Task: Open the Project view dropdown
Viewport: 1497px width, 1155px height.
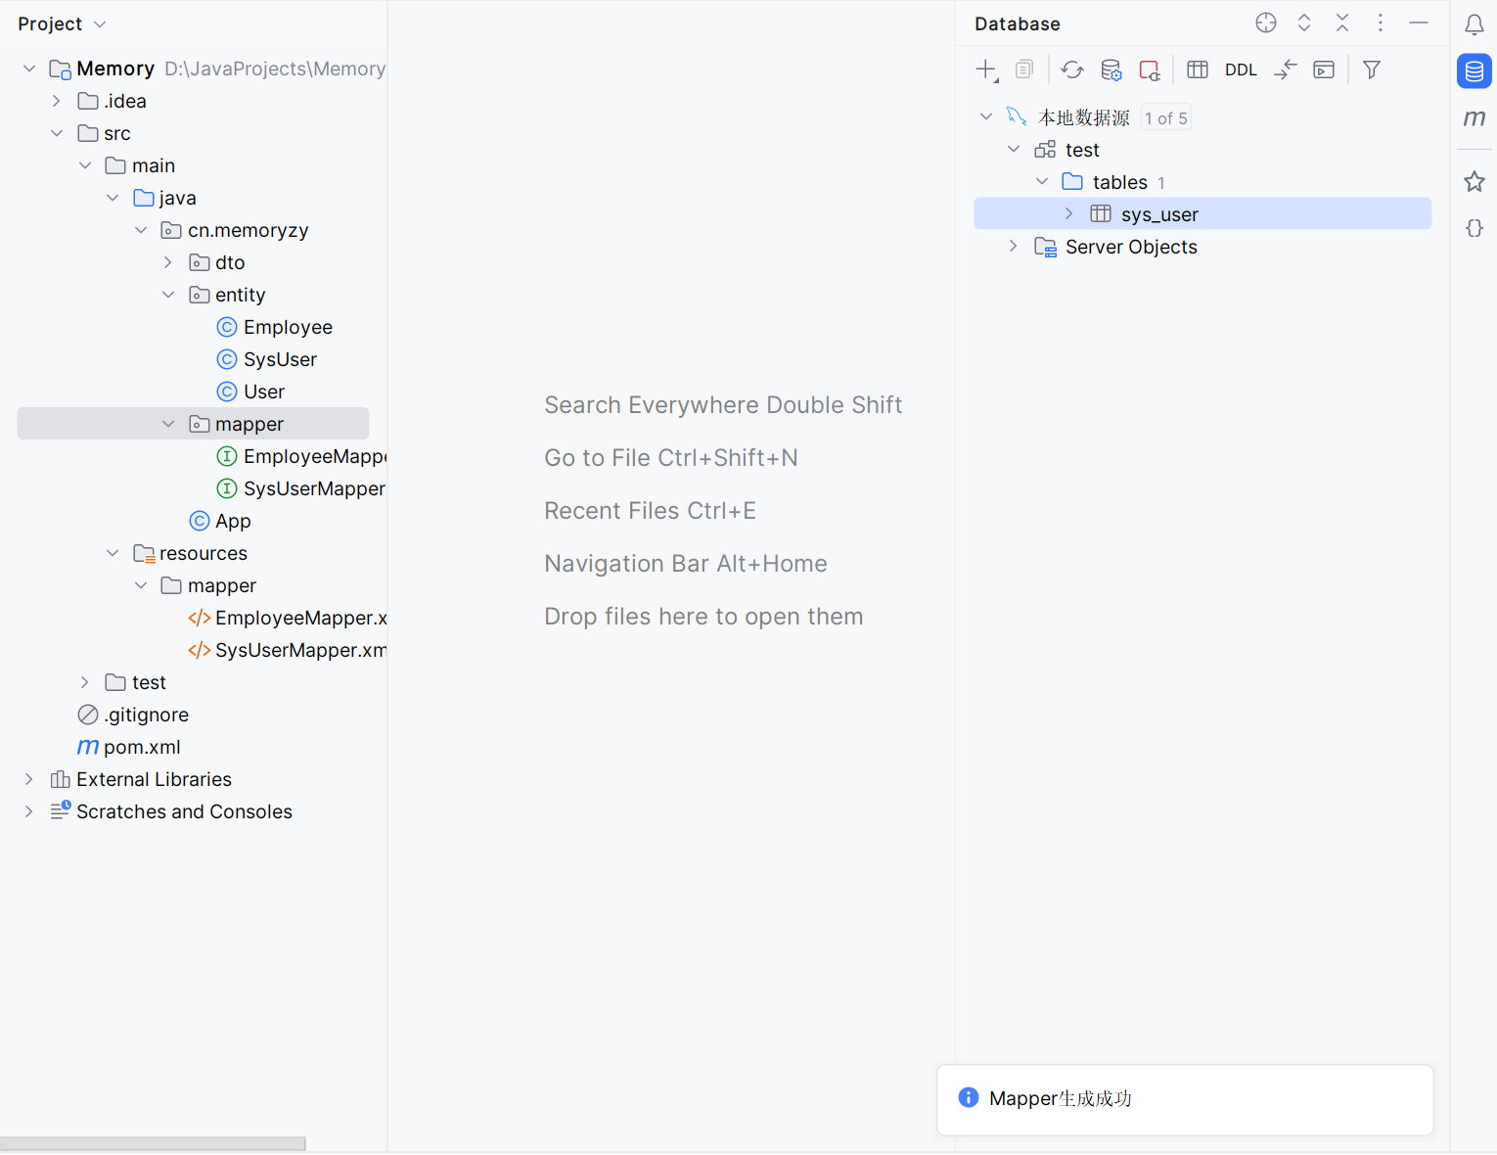Action: (x=97, y=23)
